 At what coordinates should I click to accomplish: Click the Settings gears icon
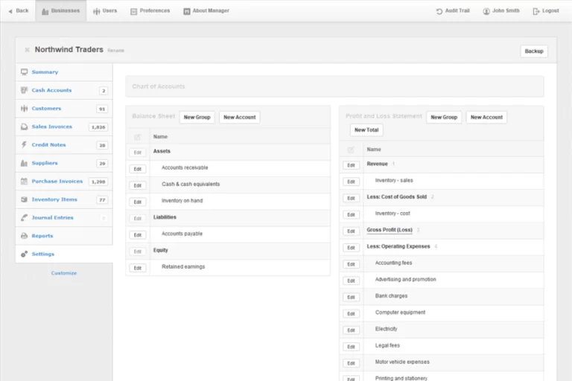(24, 254)
